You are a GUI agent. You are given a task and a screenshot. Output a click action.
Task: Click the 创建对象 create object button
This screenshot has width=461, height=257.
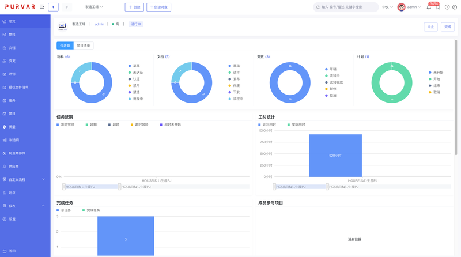pos(159,7)
